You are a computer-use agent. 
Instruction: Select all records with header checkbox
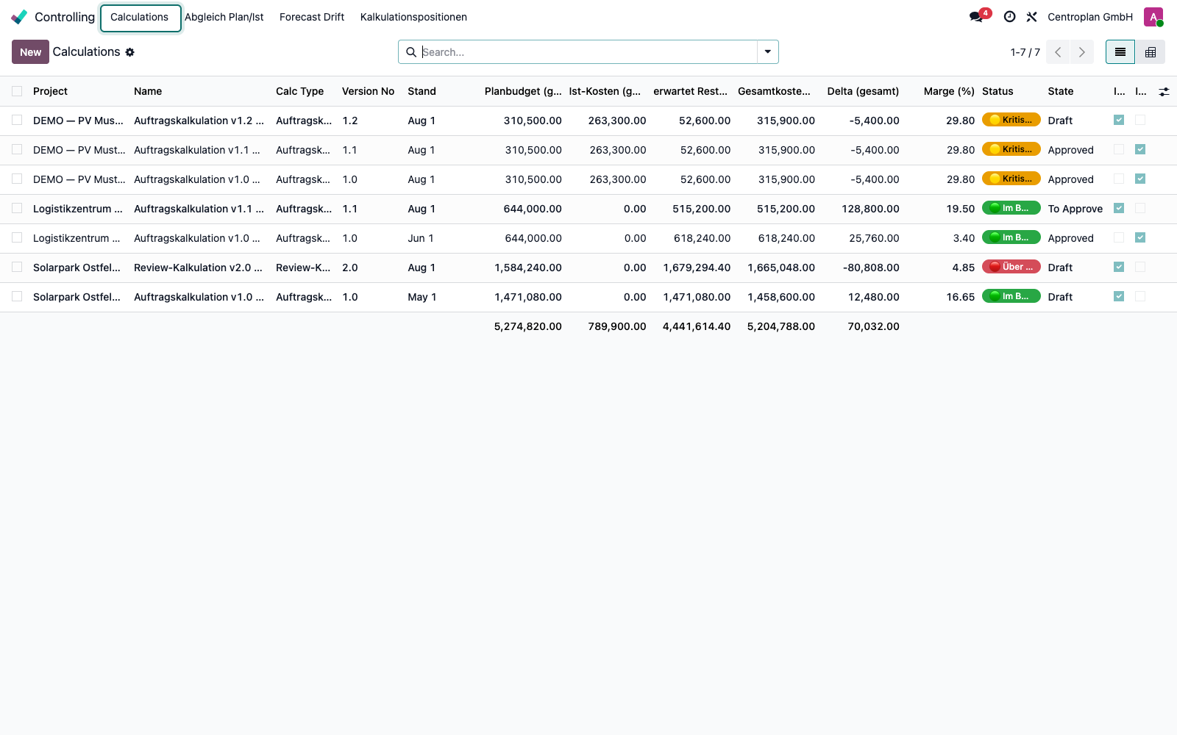[x=17, y=91]
